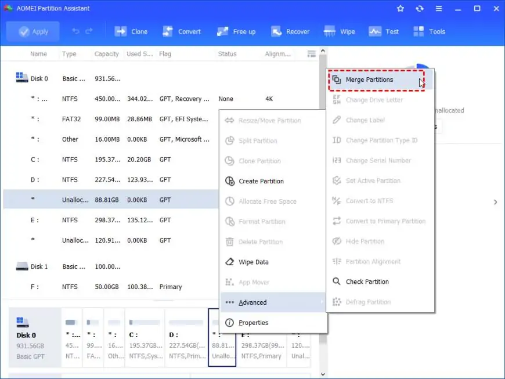Expand the right panel chevron arrow
The height and width of the screenshot is (379, 505).
[x=495, y=202]
